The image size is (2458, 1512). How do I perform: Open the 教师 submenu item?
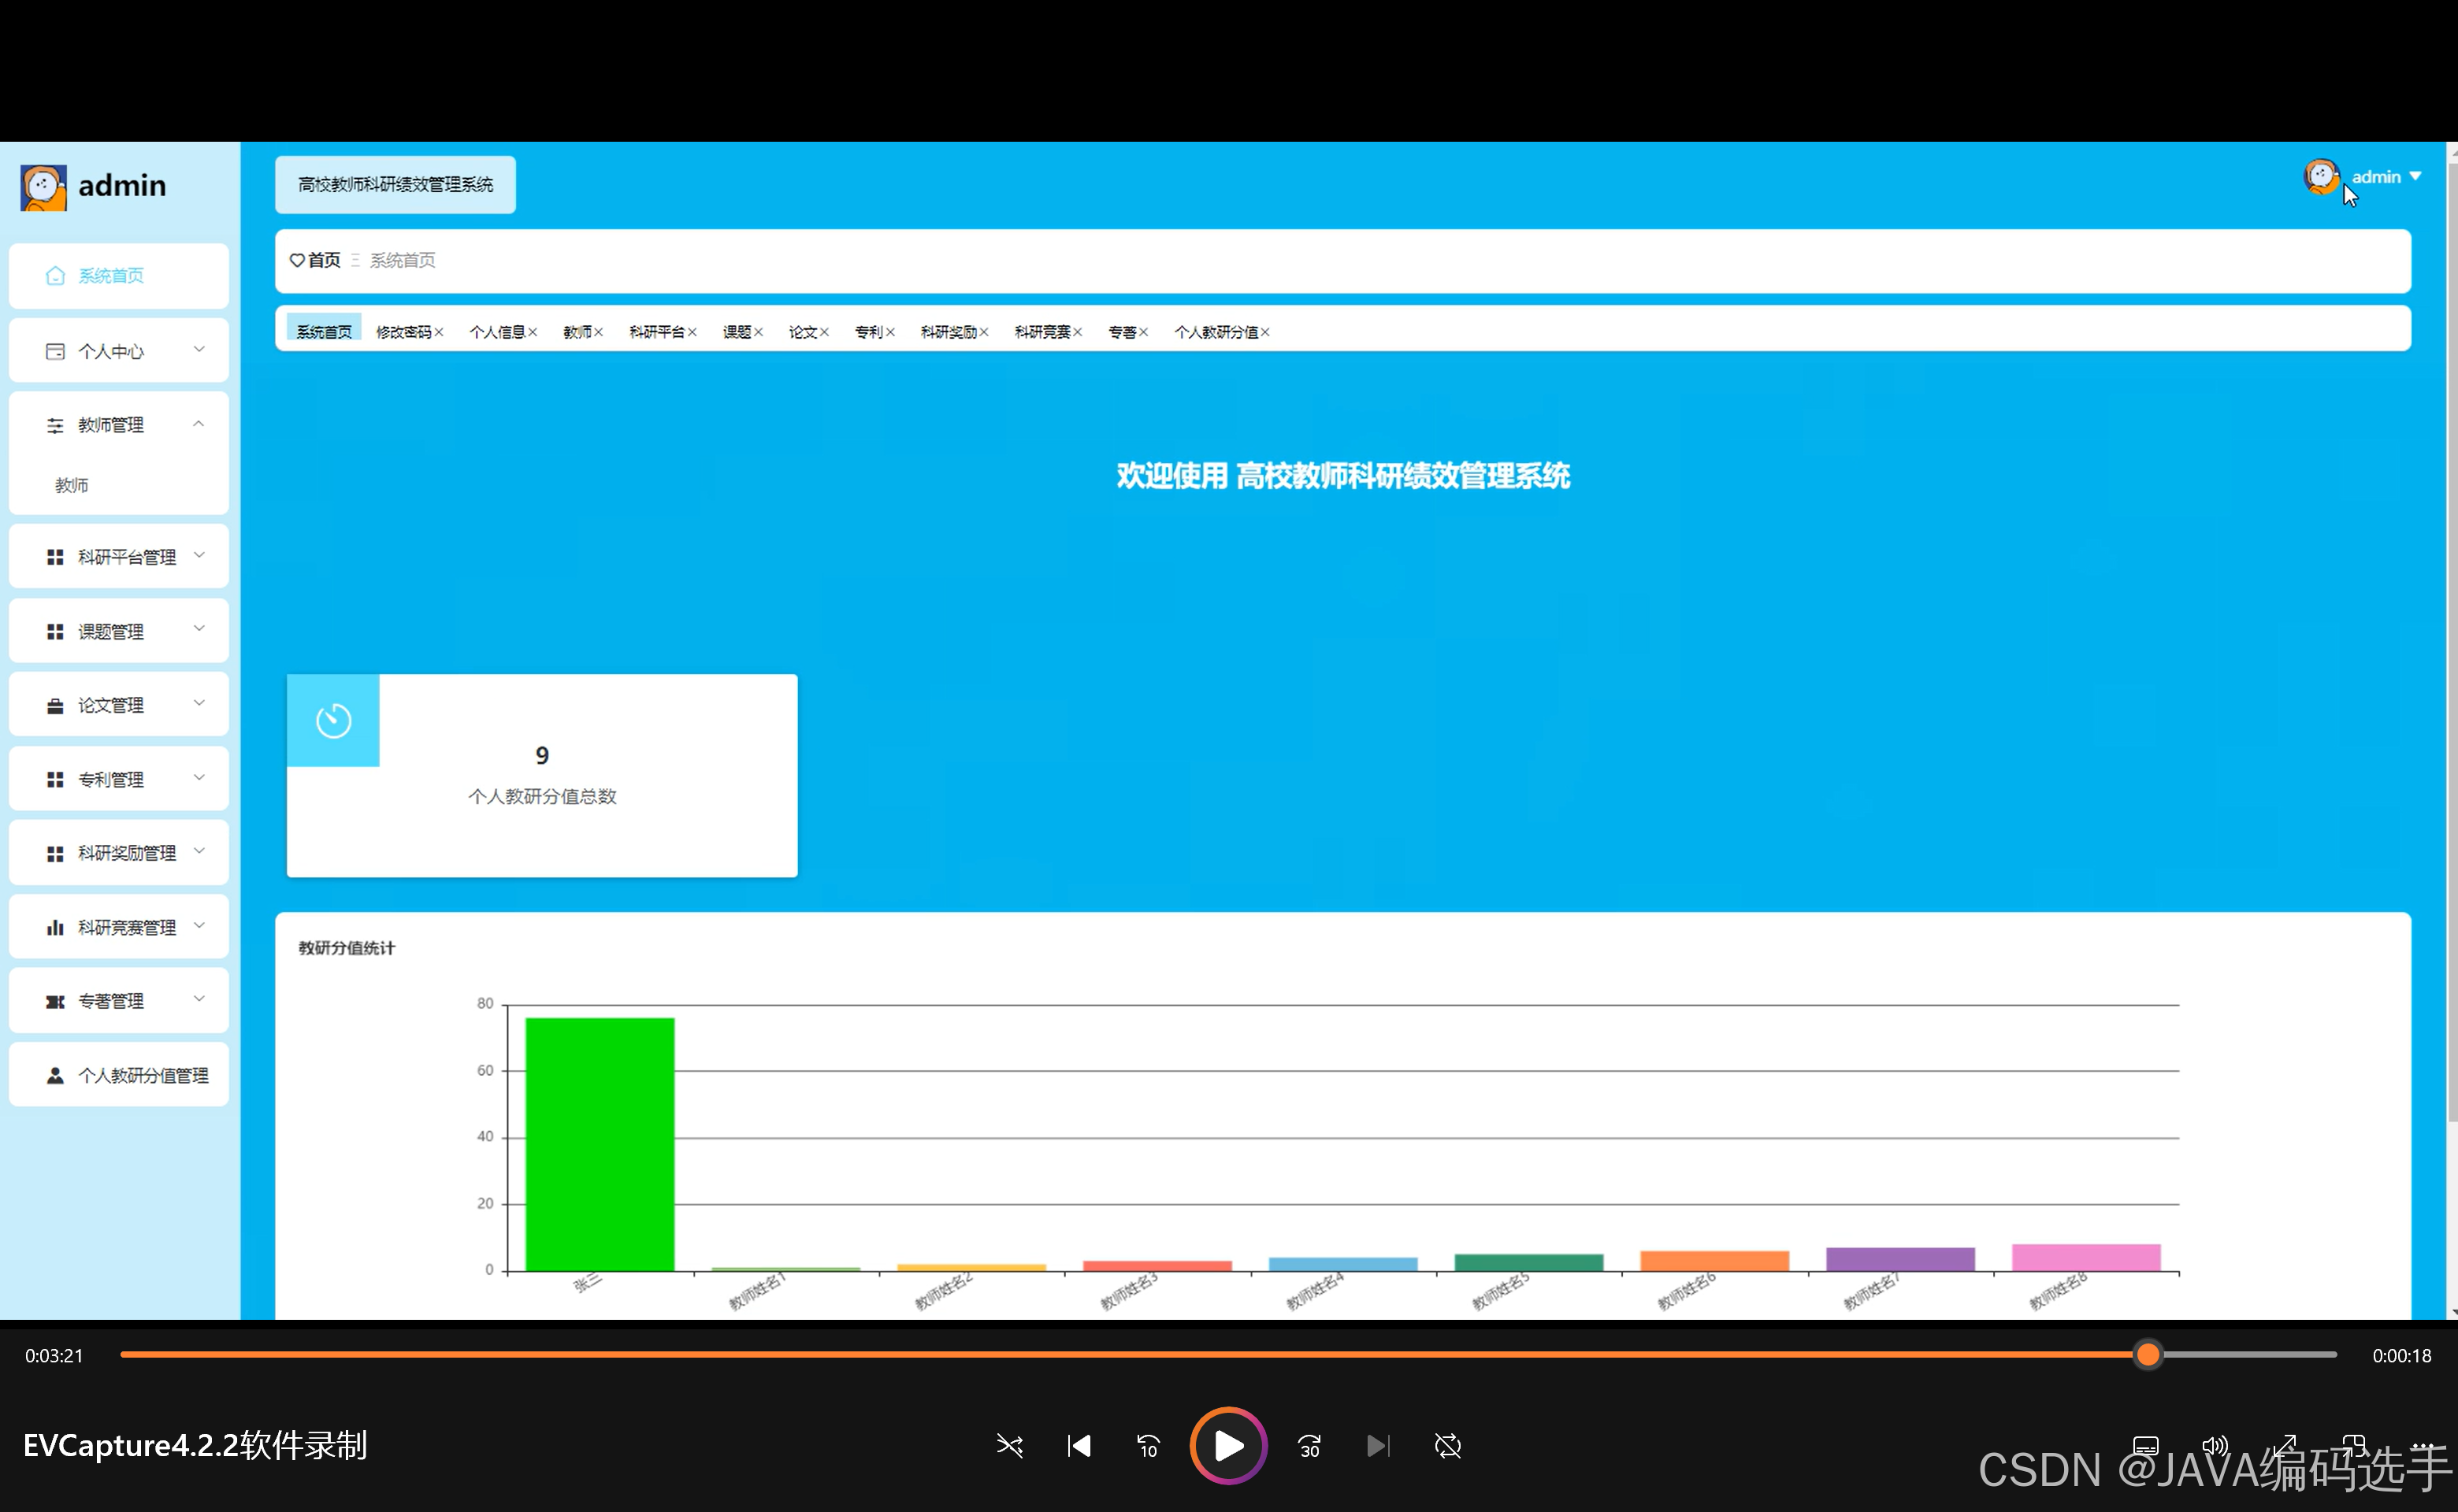72,485
